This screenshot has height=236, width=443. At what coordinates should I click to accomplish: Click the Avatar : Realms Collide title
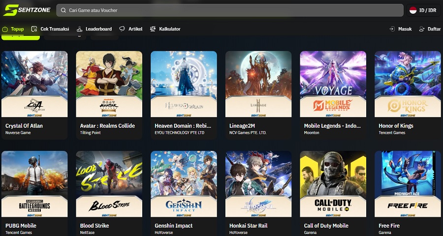tap(107, 126)
